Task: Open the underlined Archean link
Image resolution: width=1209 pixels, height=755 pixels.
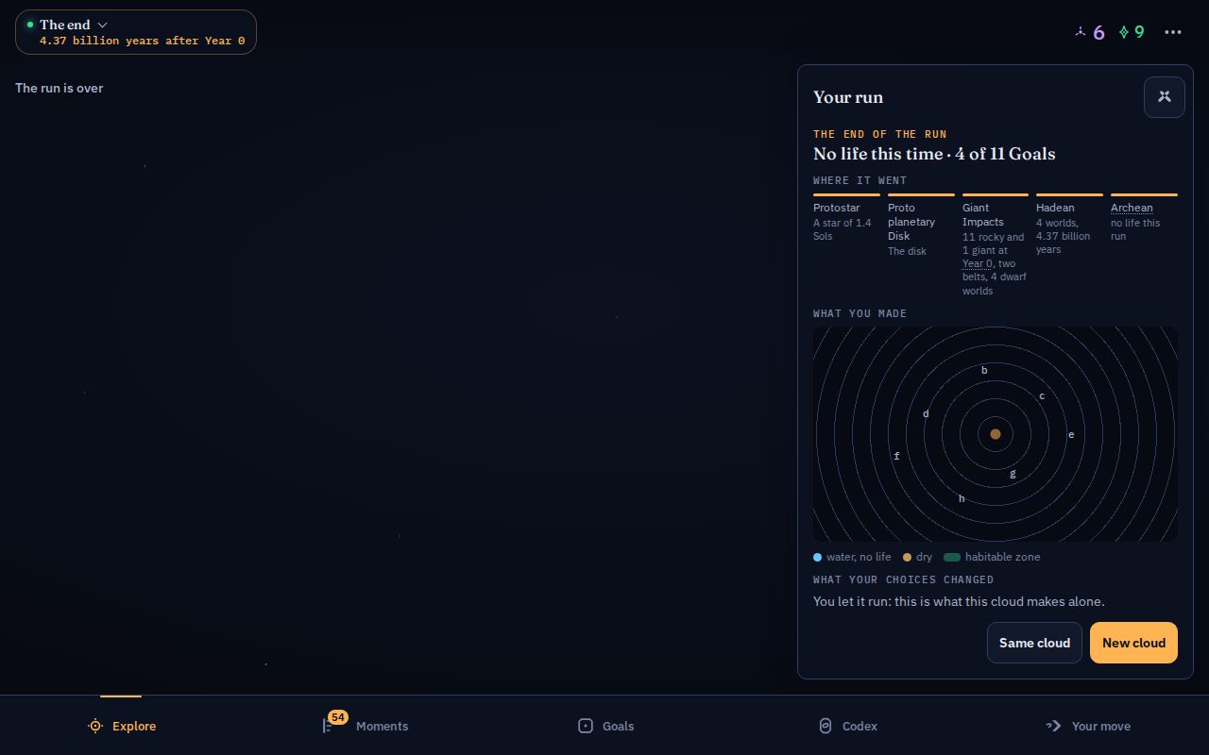Action: click(1132, 208)
